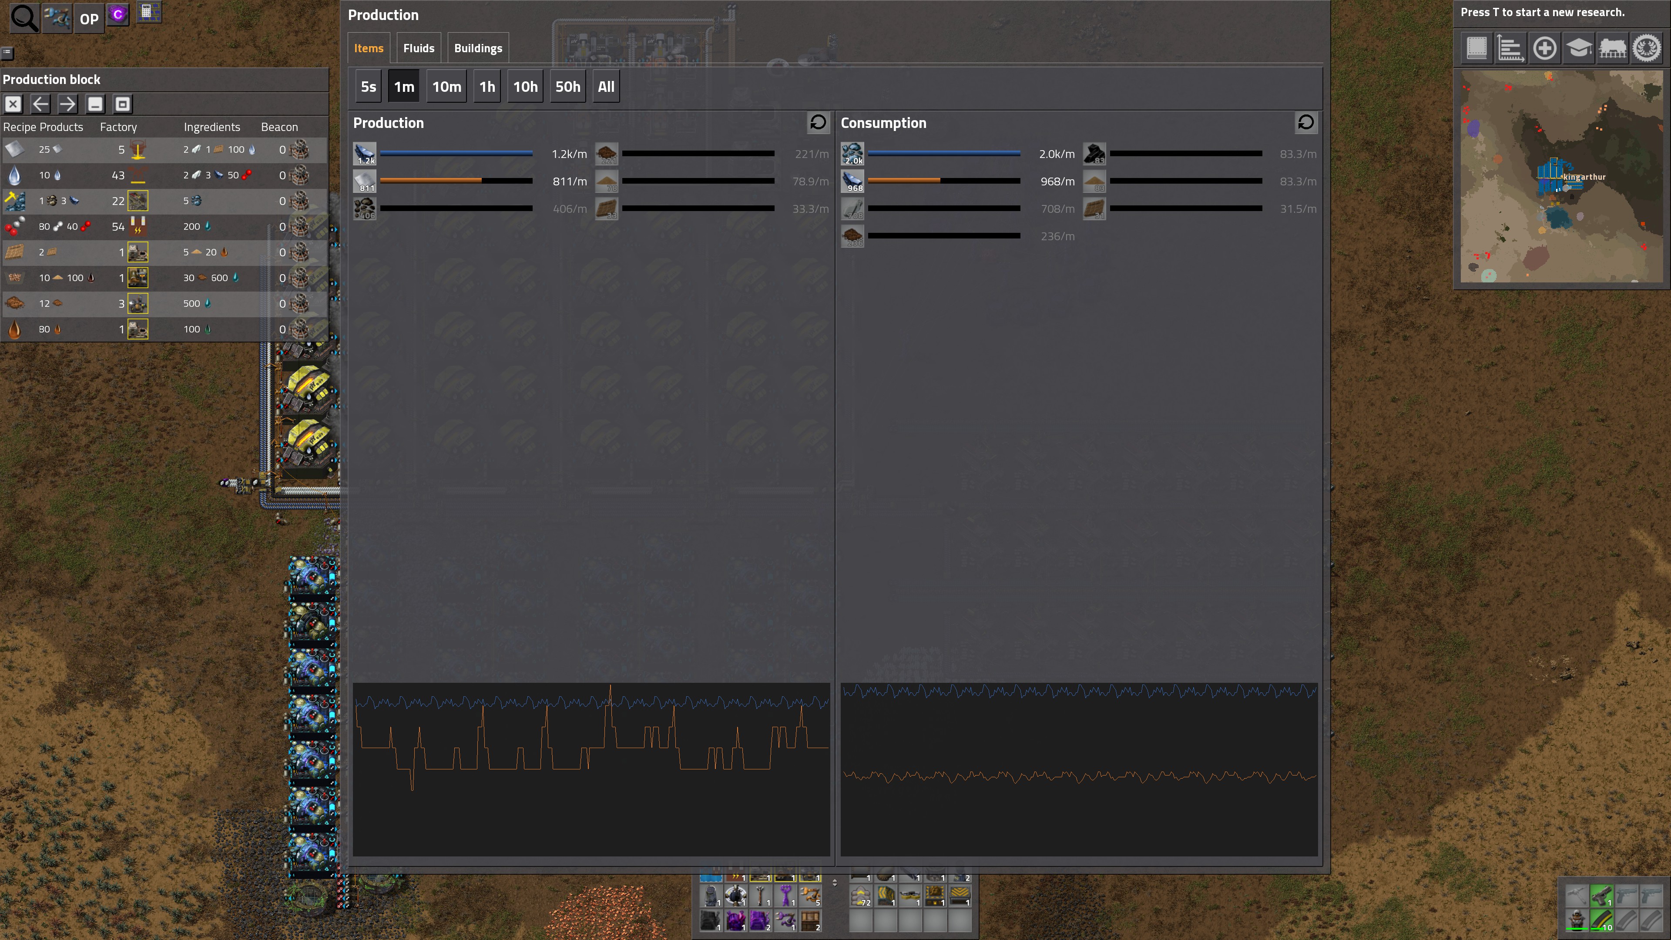This screenshot has width=1671, height=940.
Task: Select the water droplet recipe icon
Action: pos(14,175)
